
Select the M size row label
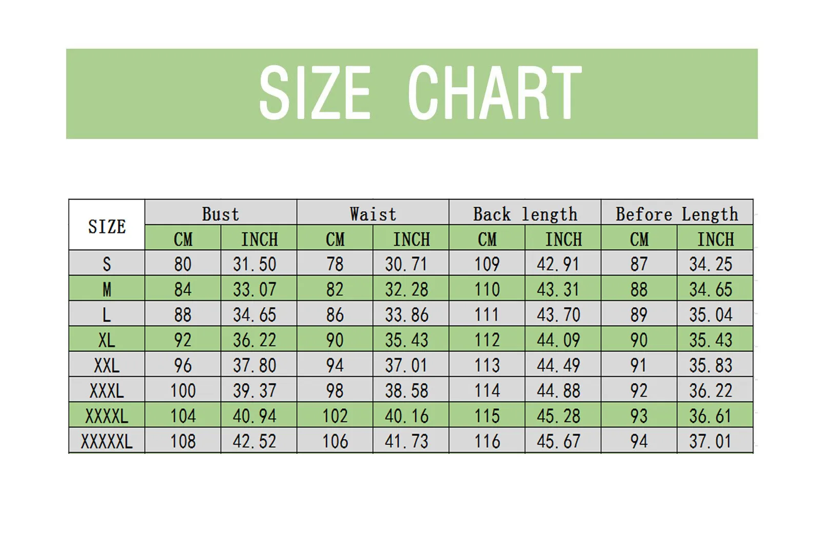click(x=107, y=289)
